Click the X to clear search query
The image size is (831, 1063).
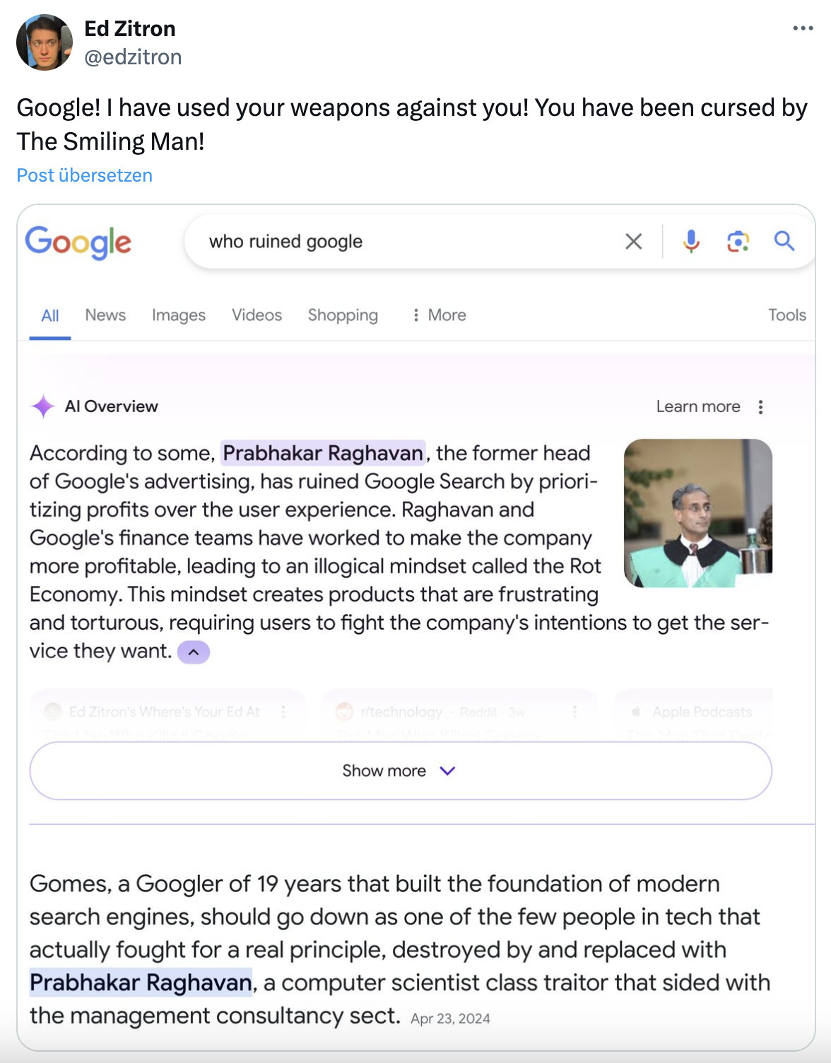pos(632,241)
